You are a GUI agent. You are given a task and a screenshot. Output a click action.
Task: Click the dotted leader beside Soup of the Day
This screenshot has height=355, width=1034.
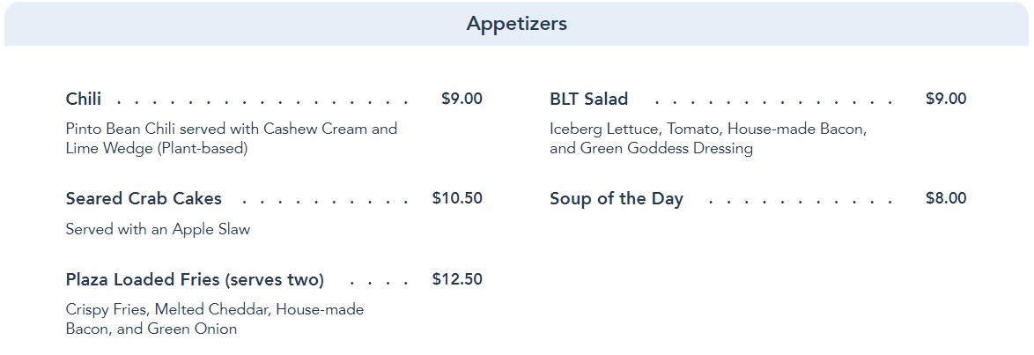click(x=798, y=200)
